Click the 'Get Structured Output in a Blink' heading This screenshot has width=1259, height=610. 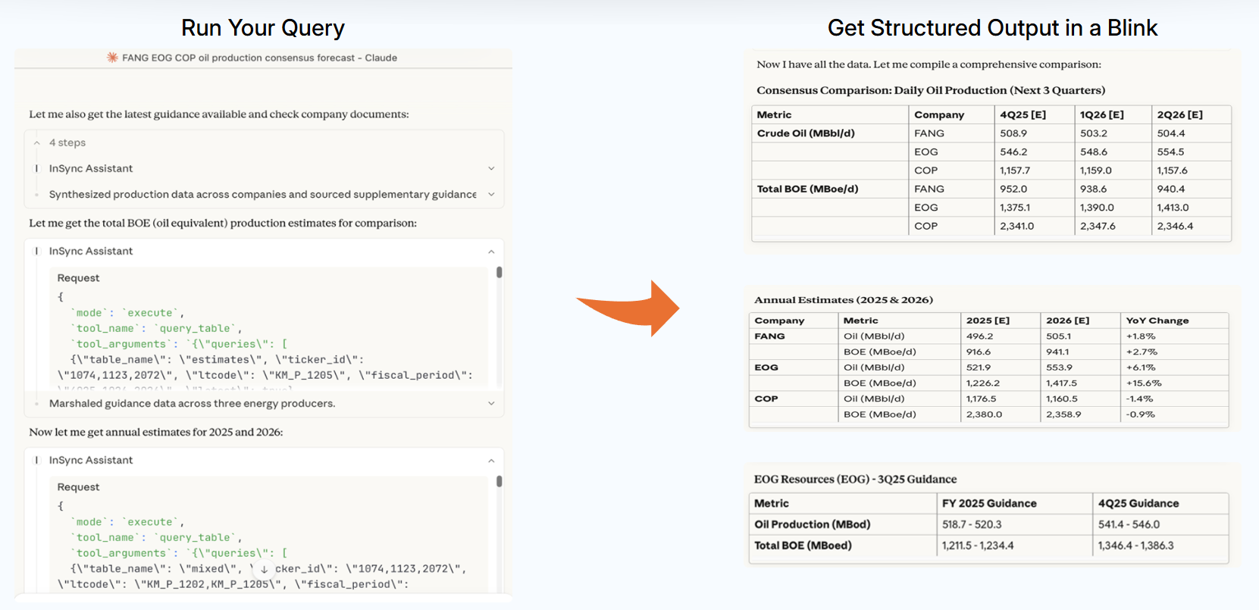[992, 28]
